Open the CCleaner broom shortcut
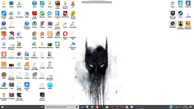Image resolution: width=194 pixels, height=109 pixels. click(57, 24)
